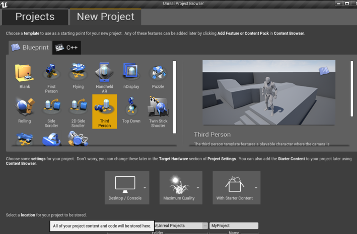Viewport: 357px width, 234px height.
Task: Click the template list vertical scrollbar
Action: coord(174,97)
